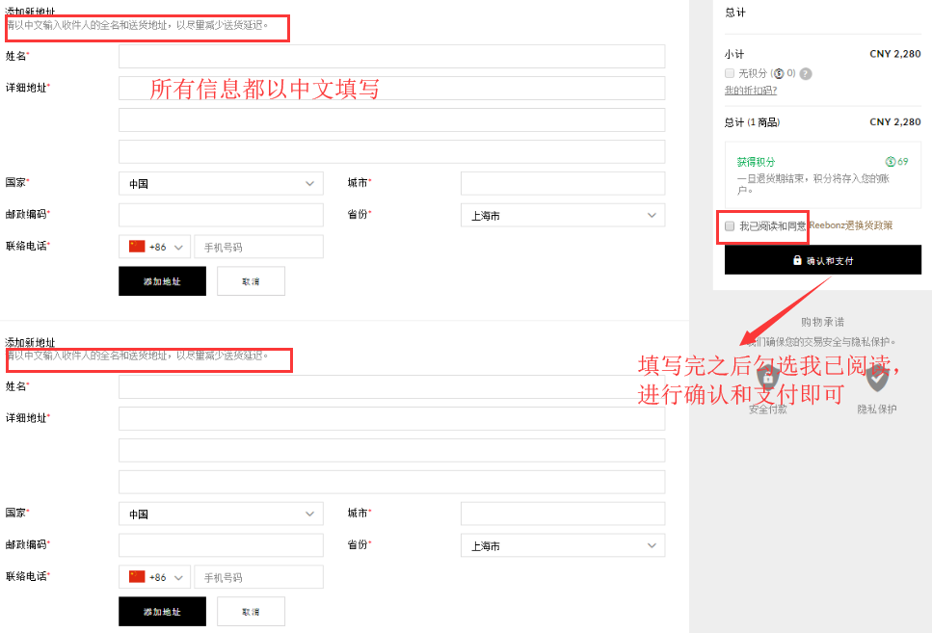932x633 pixels.
Task: Click the China flag in the top phone field
Action: pyautogui.click(x=137, y=247)
